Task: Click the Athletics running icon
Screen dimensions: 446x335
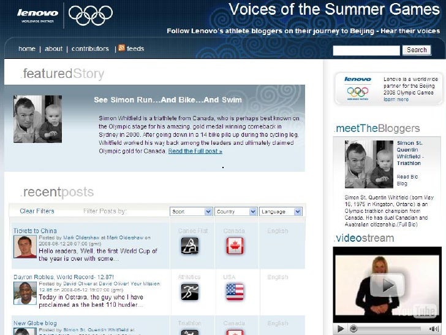Action: (190, 292)
